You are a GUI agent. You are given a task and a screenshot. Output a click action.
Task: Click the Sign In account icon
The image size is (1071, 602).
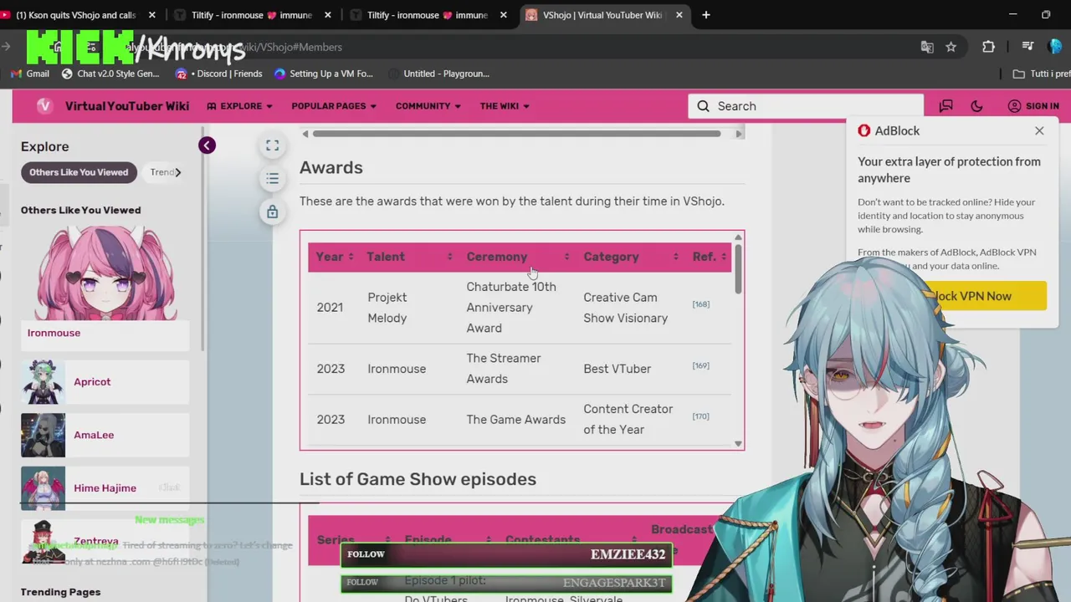(1014, 106)
